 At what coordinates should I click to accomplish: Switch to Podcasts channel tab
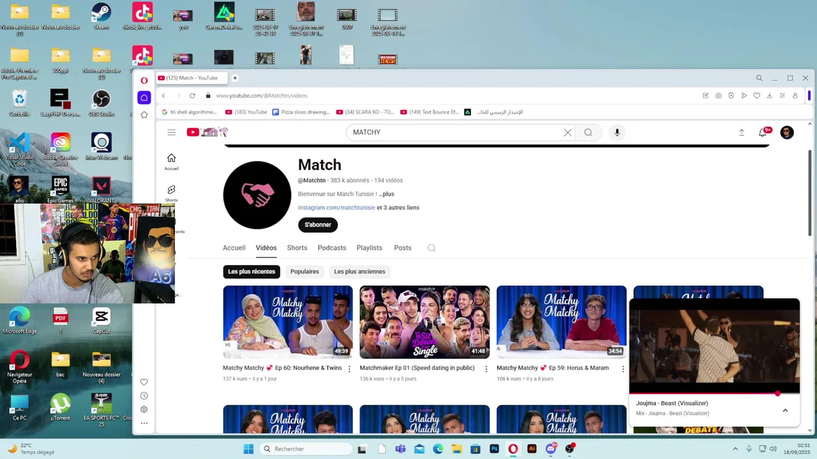[x=332, y=248]
